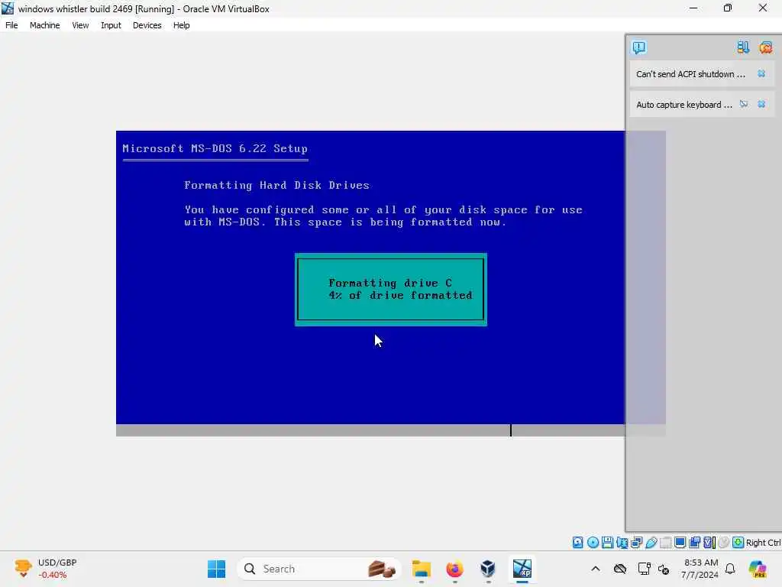Click the Formatting Hard Disk Drives text
Screen dimensions: 782x587
(276, 185)
